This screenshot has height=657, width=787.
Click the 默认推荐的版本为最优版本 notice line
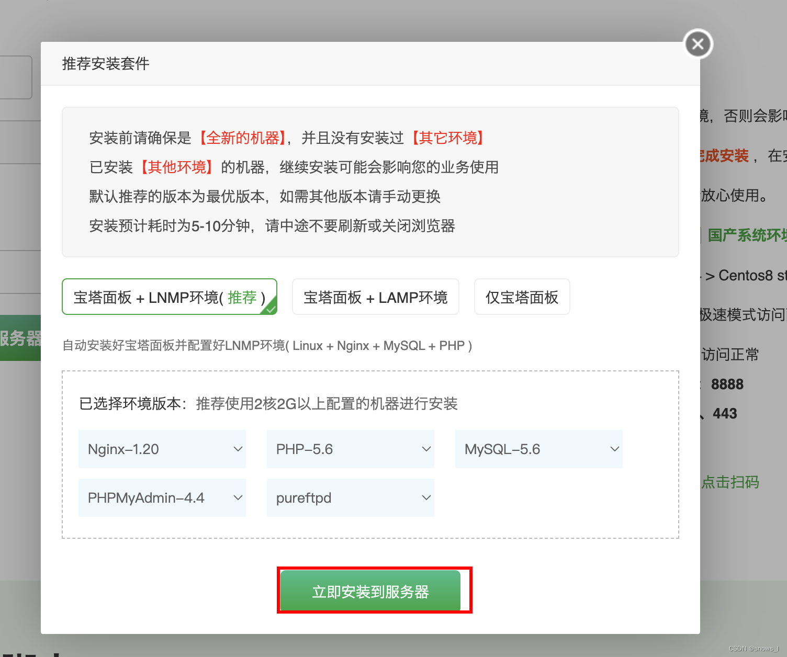pyautogui.click(x=265, y=197)
